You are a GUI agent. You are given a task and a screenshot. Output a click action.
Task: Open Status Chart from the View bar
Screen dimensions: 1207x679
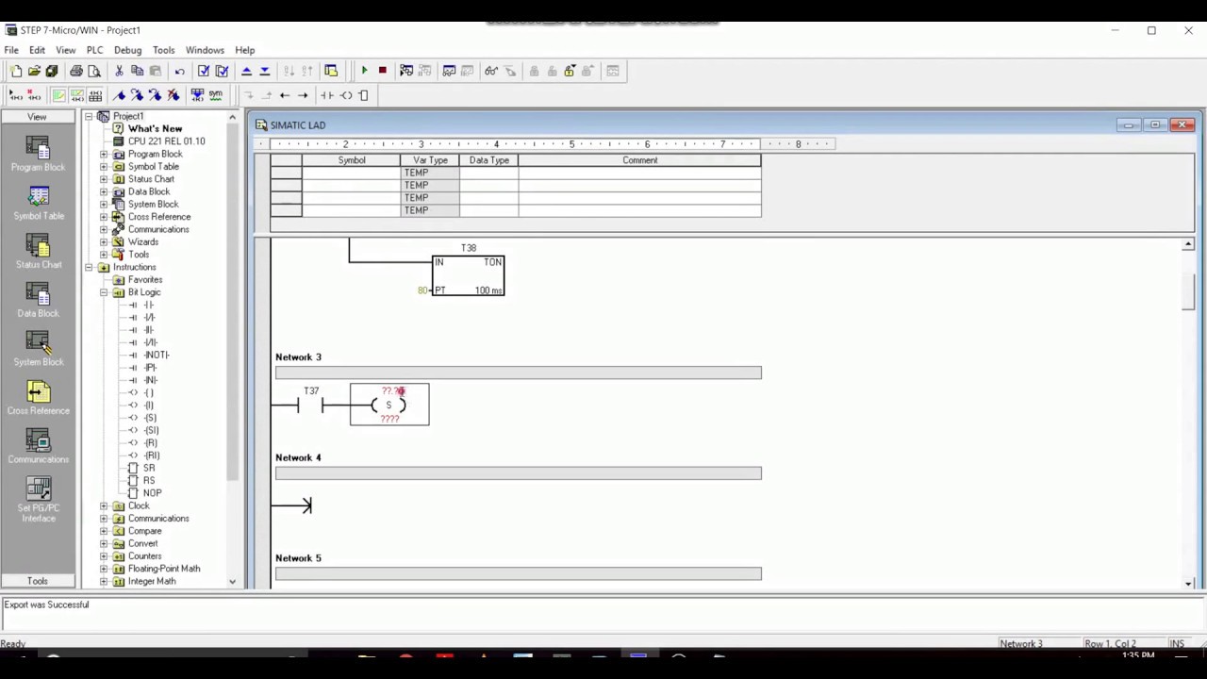[x=38, y=252]
